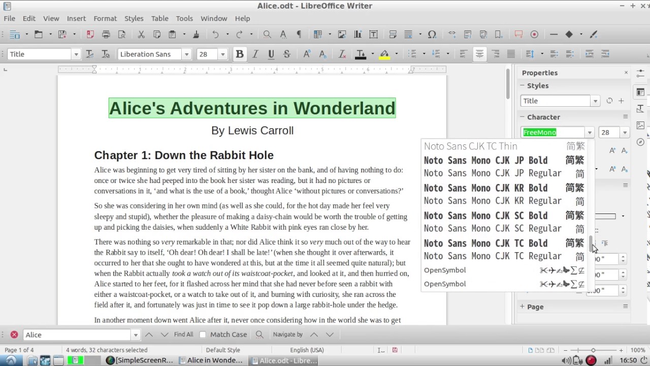The image size is (650, 366).
Task: Insert special character omega icon
Action: [432, 35]
